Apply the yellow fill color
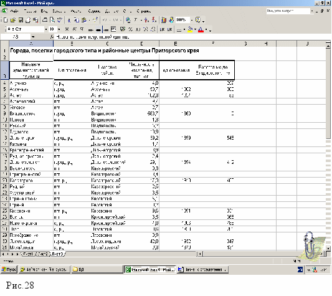 [x=190, y=29]
